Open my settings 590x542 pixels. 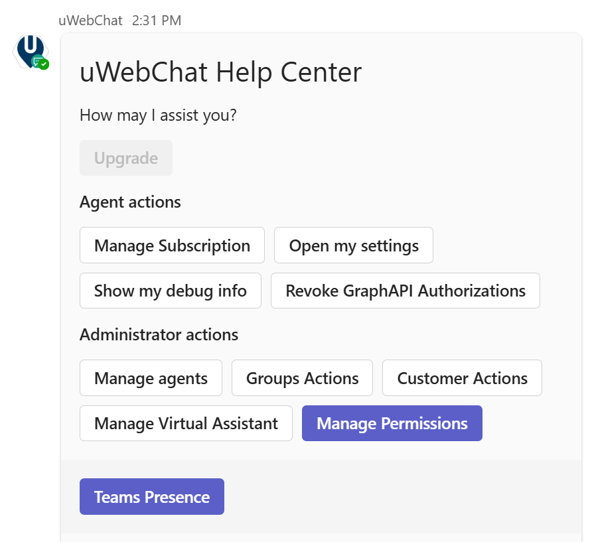tap(353, 245)
